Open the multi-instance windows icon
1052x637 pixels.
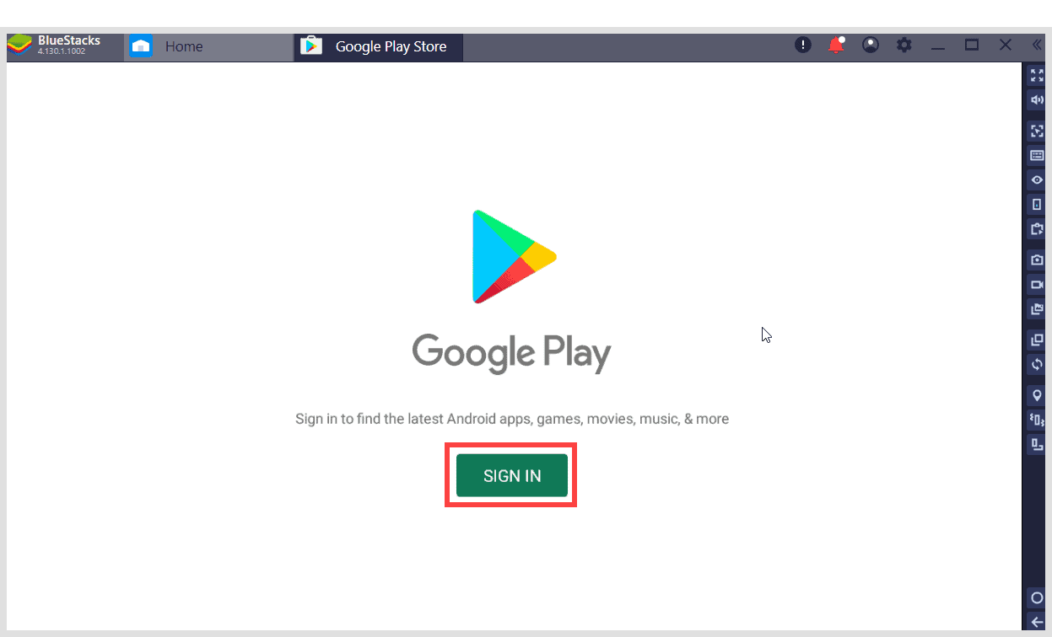click(1038, 340)
